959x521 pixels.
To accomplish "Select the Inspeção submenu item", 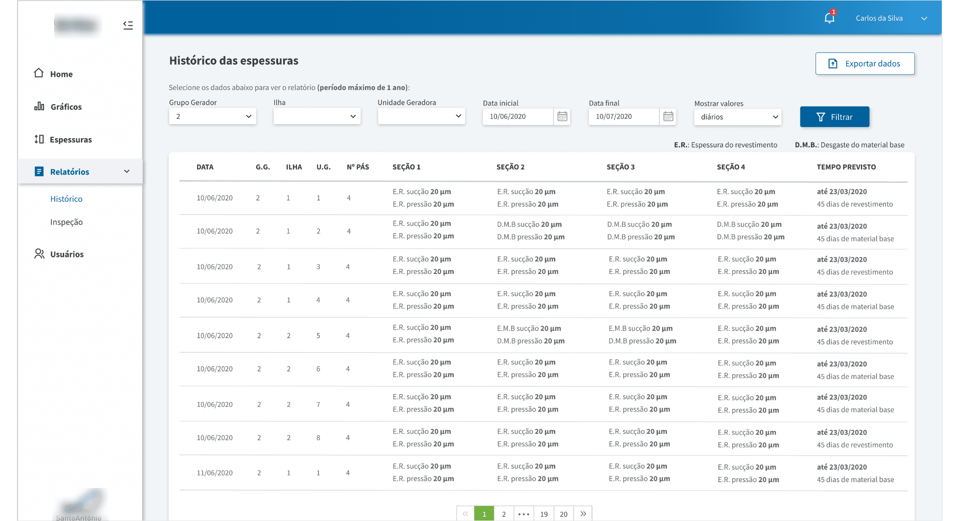I will point(66,222).
